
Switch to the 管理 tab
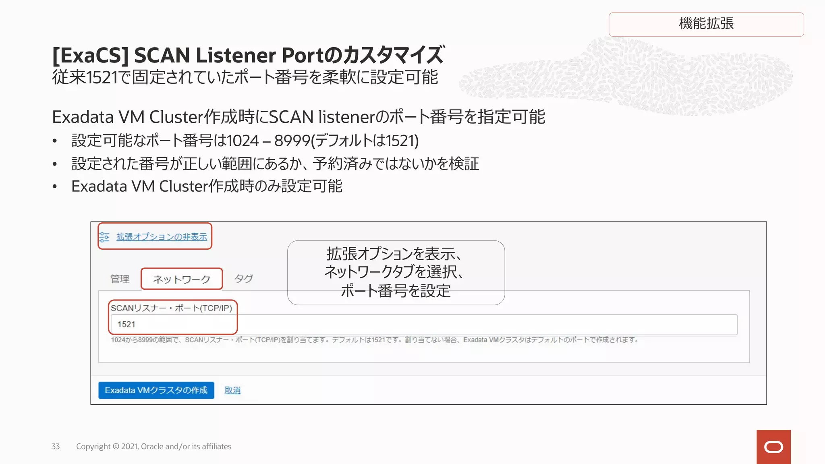[x=120, y=279]
